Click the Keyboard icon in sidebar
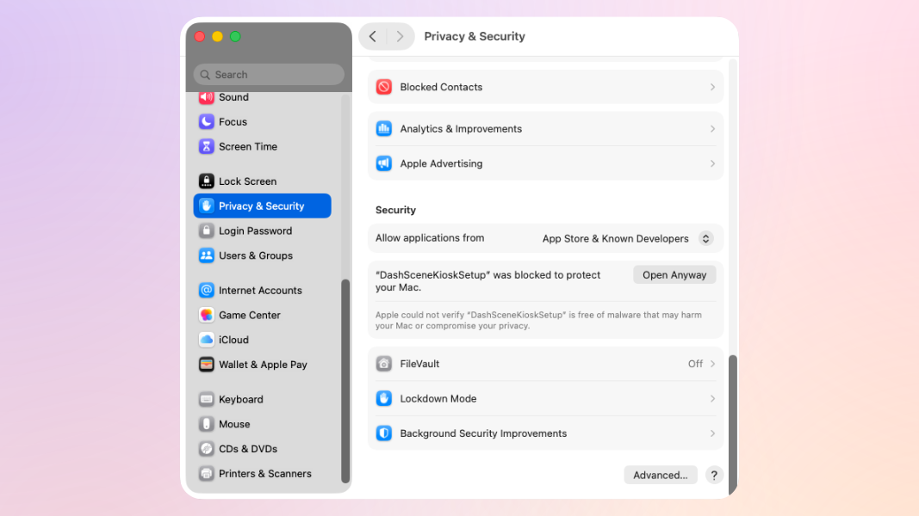Viewport: 919px width, 516px height. 207,400
